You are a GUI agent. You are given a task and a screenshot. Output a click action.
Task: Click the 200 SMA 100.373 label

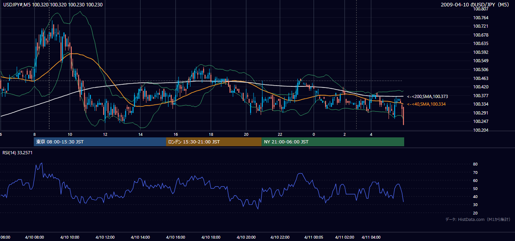tap(428, 96)
